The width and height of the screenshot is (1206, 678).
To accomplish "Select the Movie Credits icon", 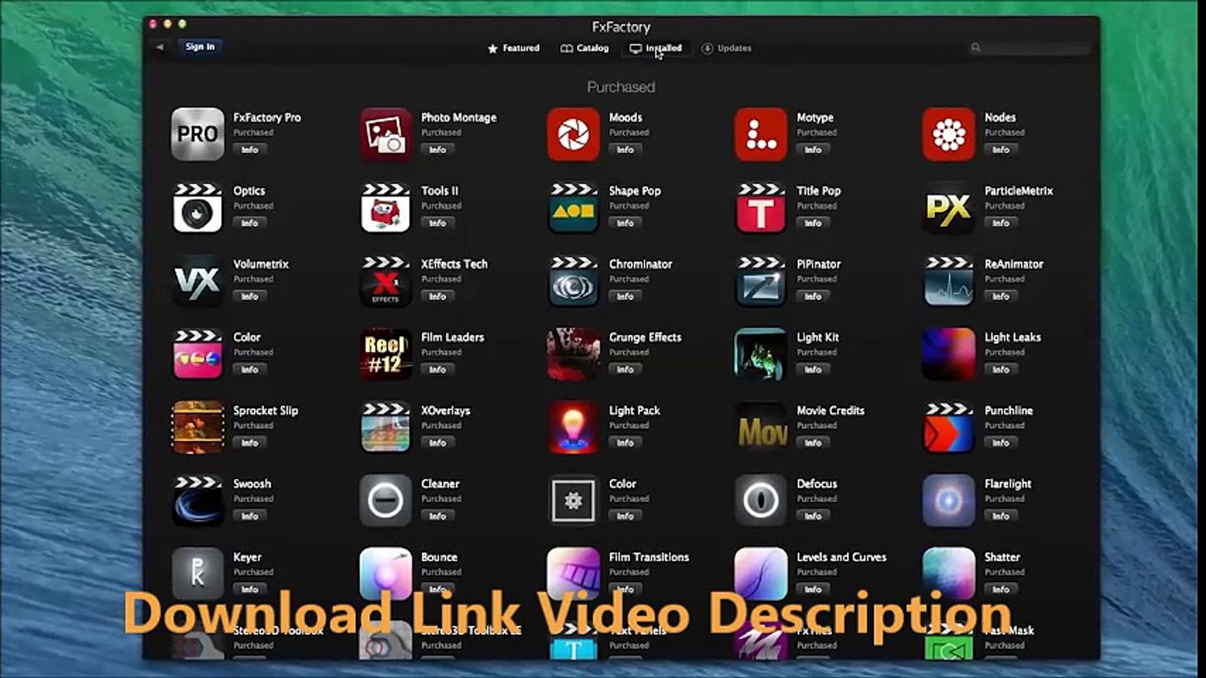I will (761, 427).
